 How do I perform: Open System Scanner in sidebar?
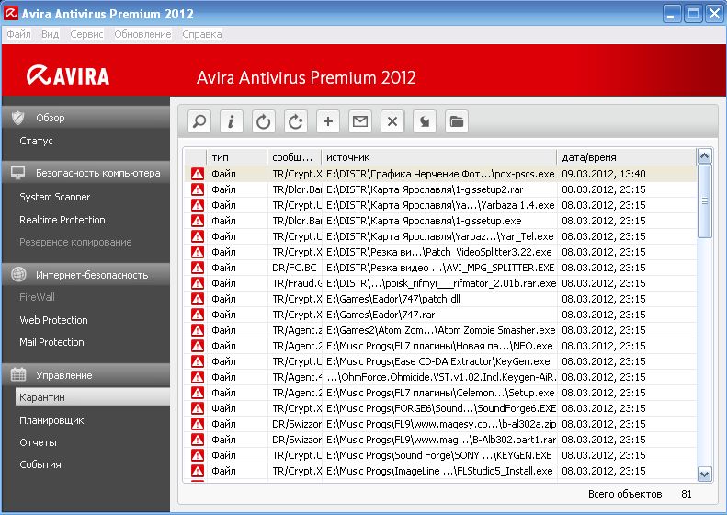(x=55, y=197)
